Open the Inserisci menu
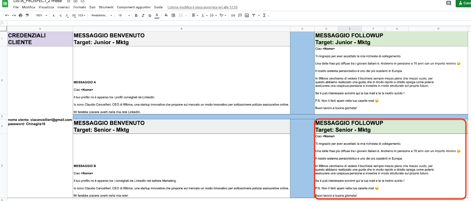 point(64,7)
